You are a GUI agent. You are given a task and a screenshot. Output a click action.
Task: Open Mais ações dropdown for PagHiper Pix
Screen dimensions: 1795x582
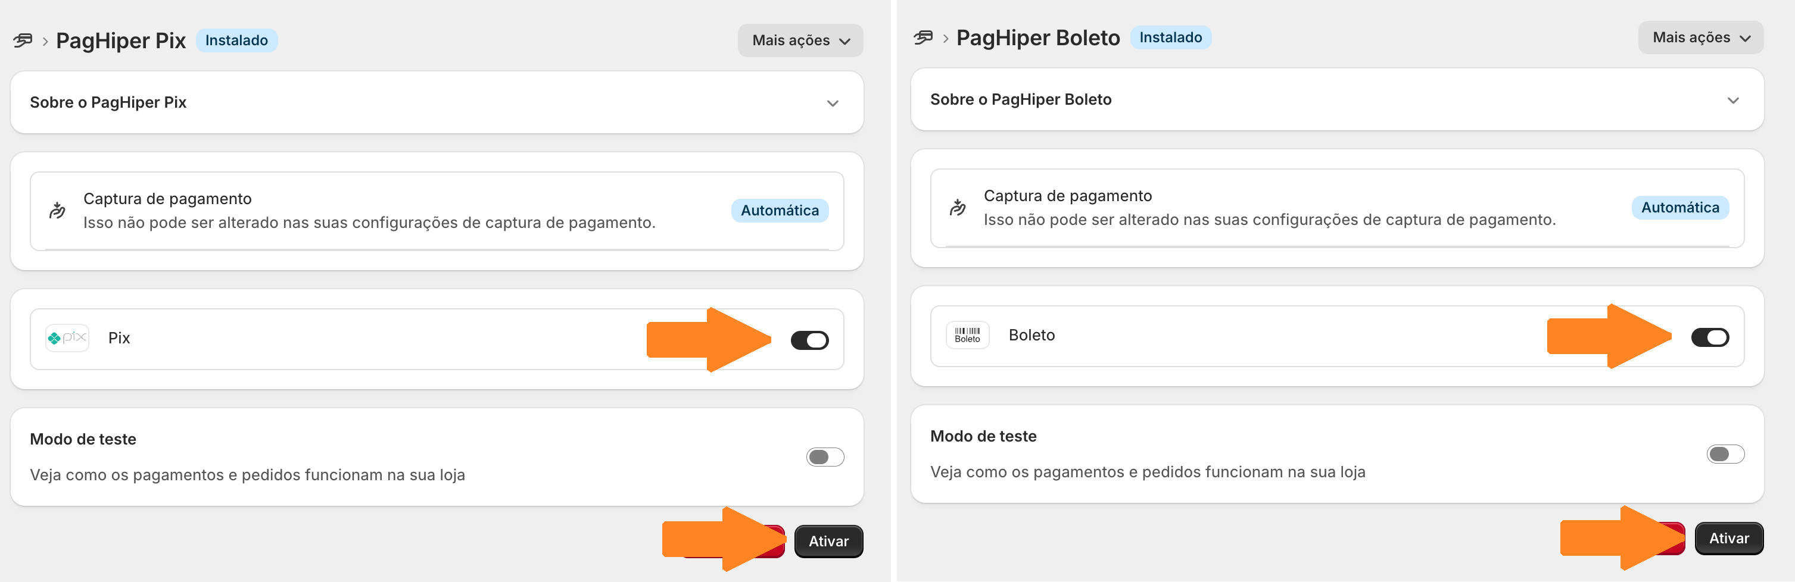pos(800,40)
